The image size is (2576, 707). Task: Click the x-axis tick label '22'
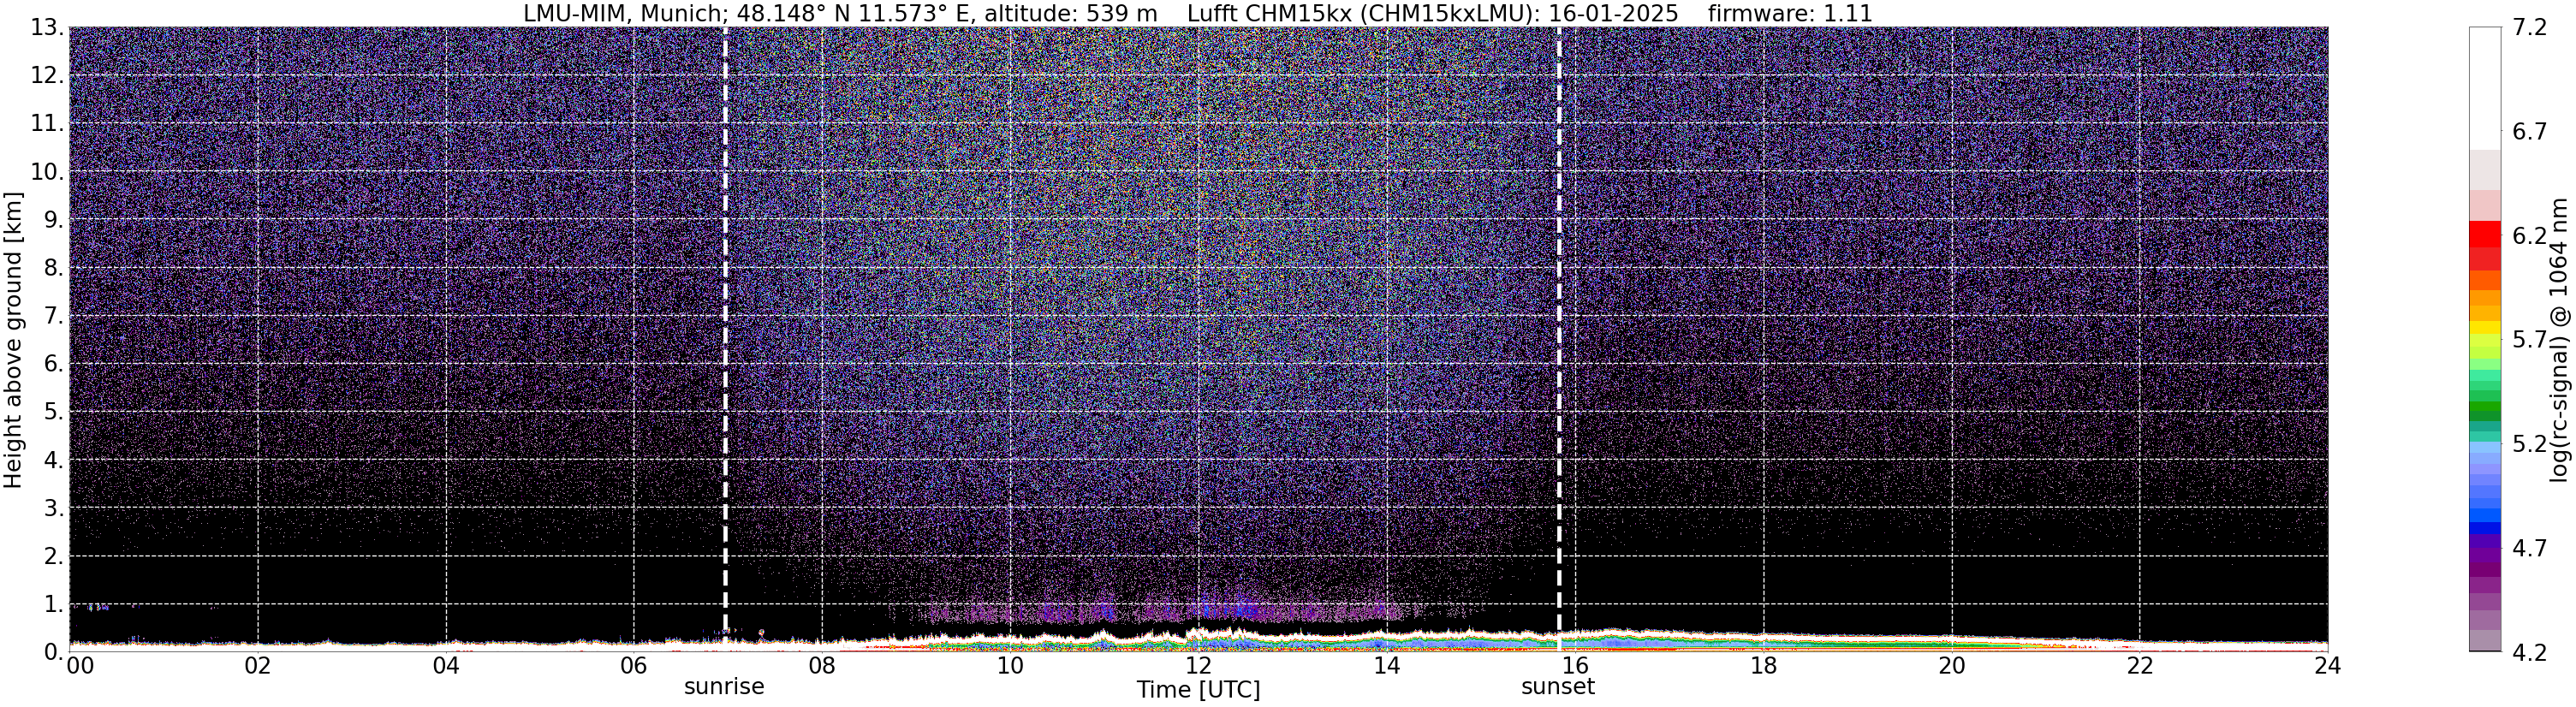click(x=2139, y=667)
